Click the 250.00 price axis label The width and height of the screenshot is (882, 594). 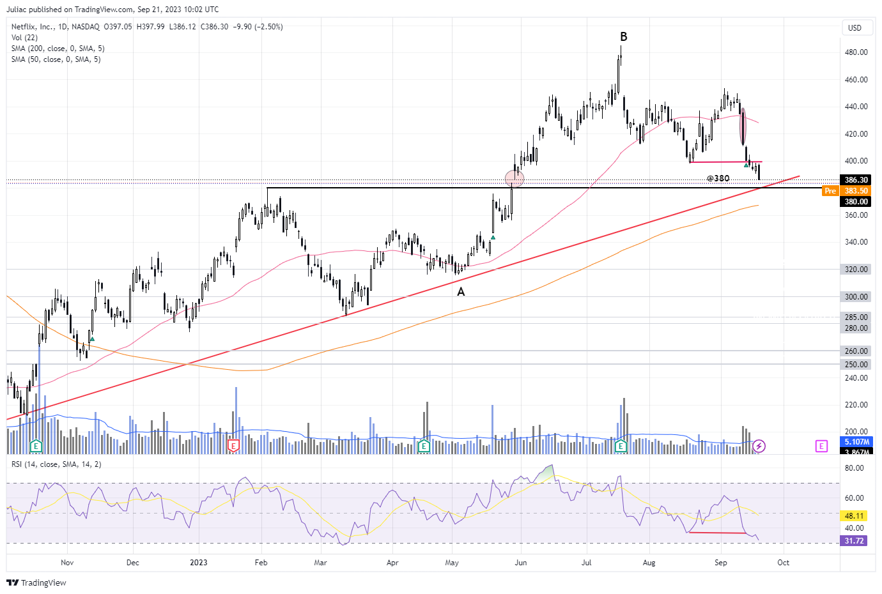tap(856, 365)
